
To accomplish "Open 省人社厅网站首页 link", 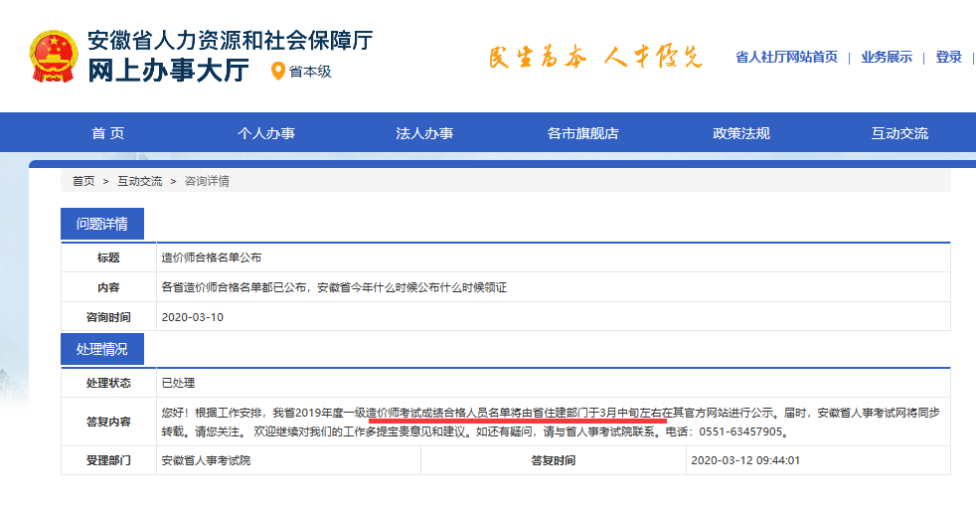I will [786, 58].
